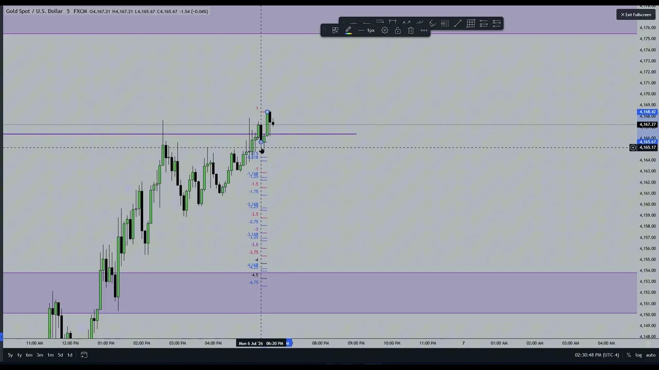Open the go to date calendar icon
The image size is (659, 370).
coord(84,355)
